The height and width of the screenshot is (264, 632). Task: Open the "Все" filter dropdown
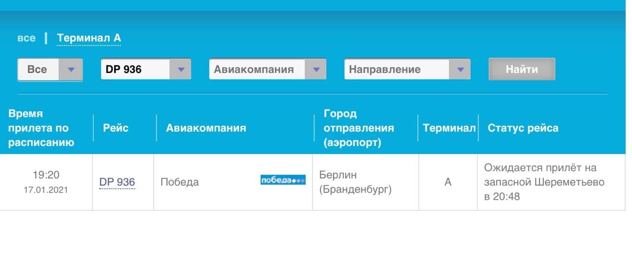[x=39, y=70]
